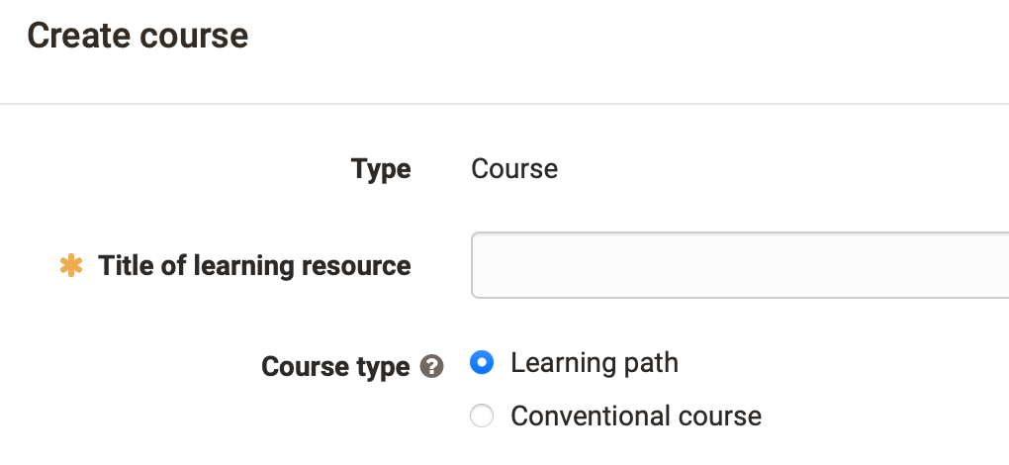Choose Conventional course as the course type
1009x465 pixels.
tap(482, 416)
